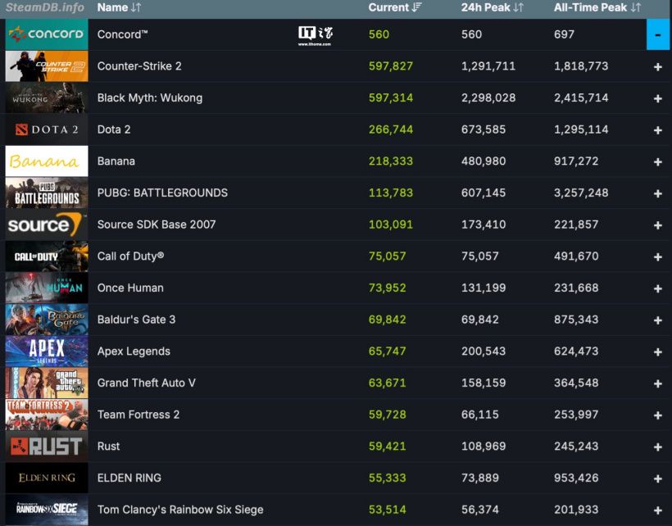This screenshot has height=526, width=672.
Task: Expand the Counter-Strike 2 row
Action: [x=658, y=66]
